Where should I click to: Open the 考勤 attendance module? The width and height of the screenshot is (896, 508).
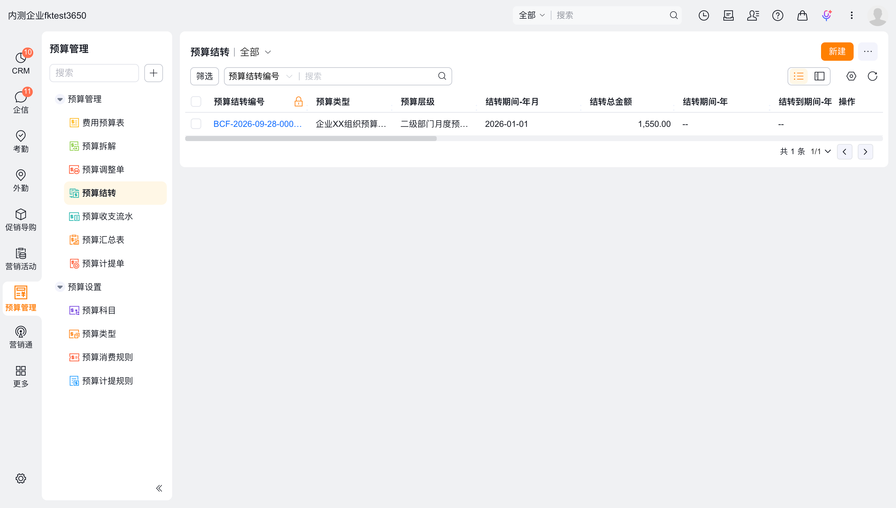pos(20,141)
